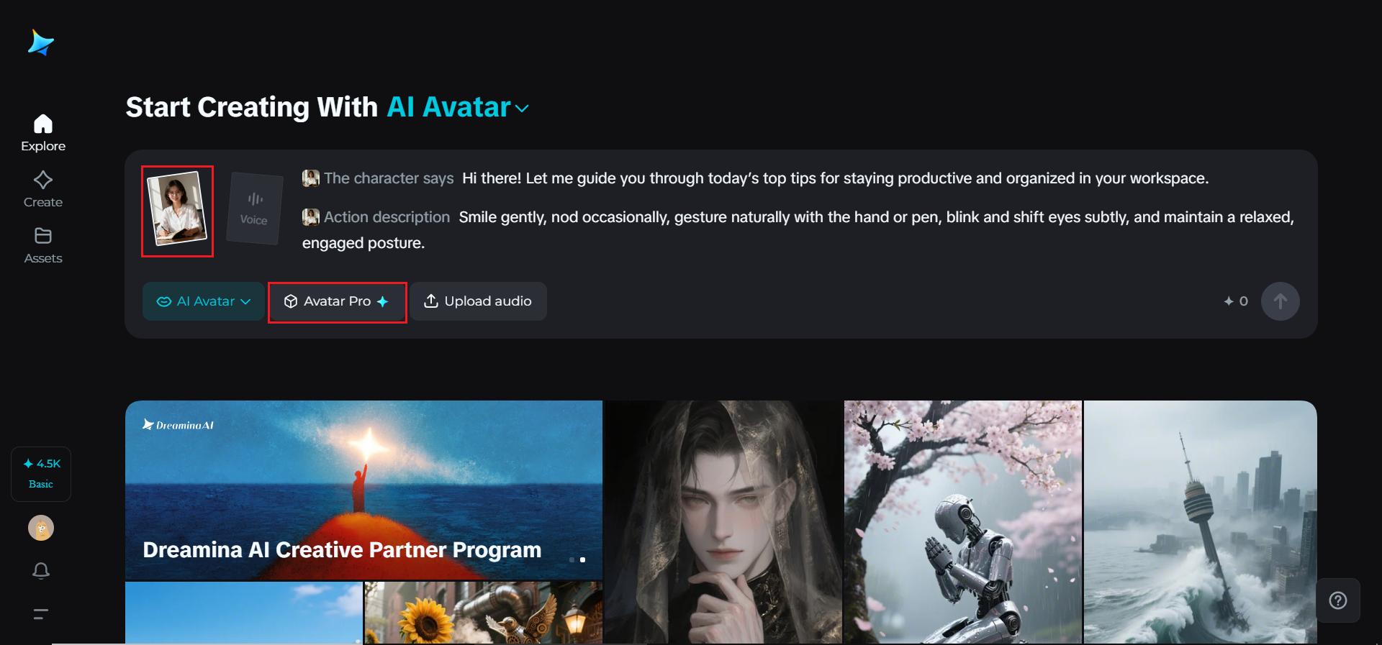Open Dreamina AI Creative Partner Program banner
Viewport: 1382px width, 645px height.
[x=363, y=490]
